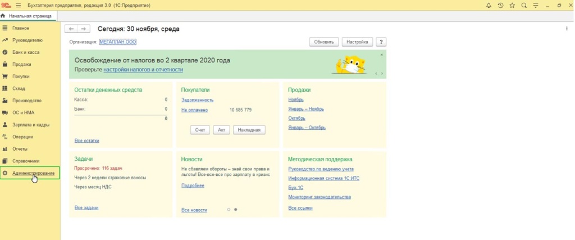Select the Зарплата и кадры section

pyautogui.click(x=31, y=125)
